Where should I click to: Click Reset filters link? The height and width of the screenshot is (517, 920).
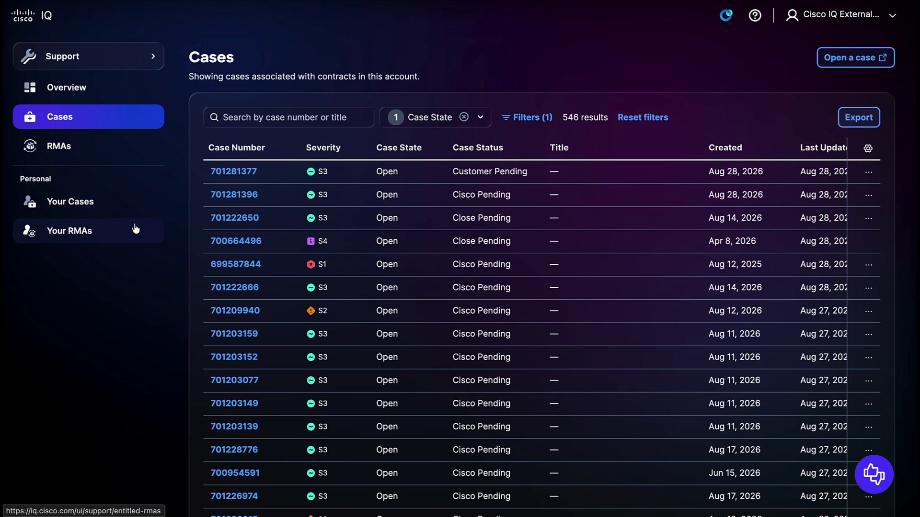tap(643, 117)
